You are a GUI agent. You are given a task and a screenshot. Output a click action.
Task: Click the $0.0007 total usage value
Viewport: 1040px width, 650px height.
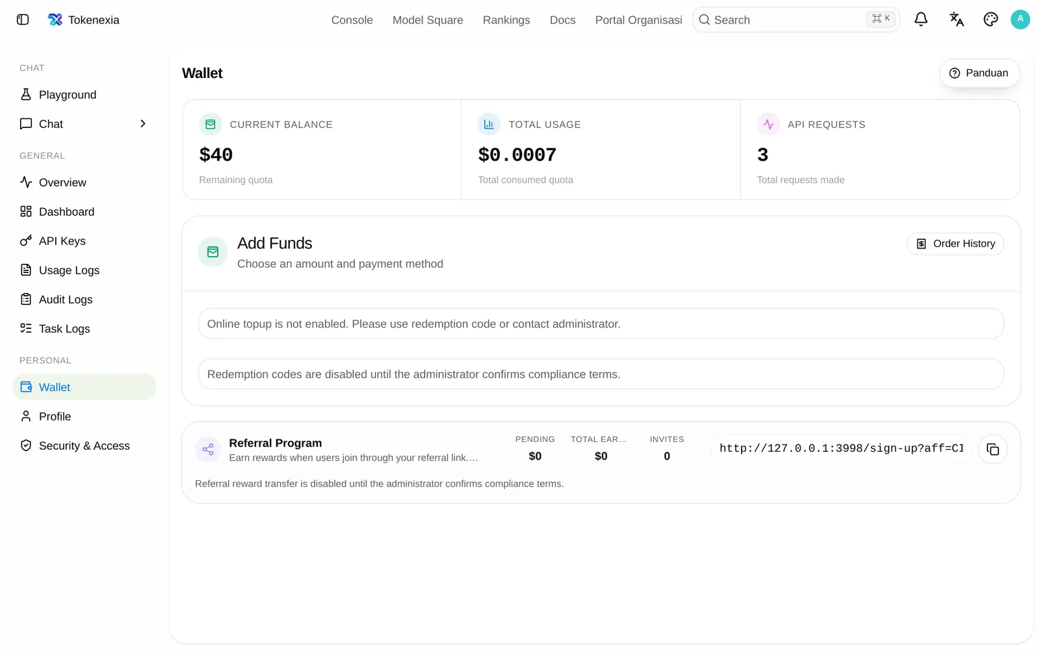tap(517, 155)
